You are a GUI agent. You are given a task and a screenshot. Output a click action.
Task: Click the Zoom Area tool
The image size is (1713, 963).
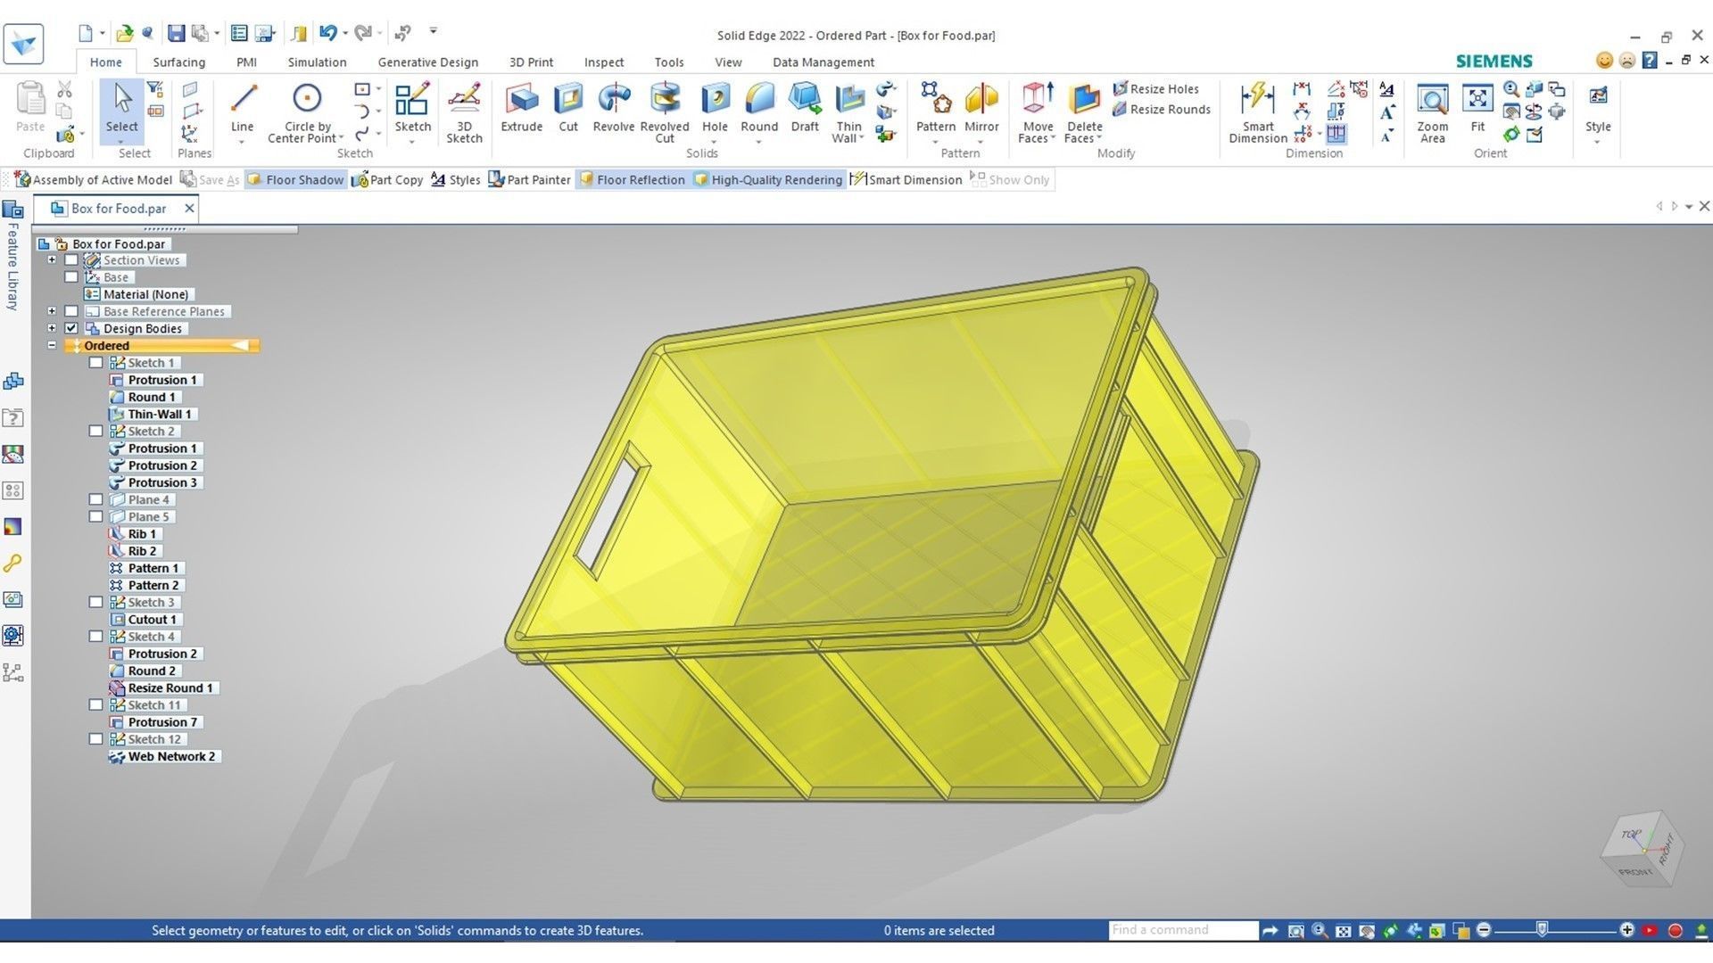(x=1432, y=112)
